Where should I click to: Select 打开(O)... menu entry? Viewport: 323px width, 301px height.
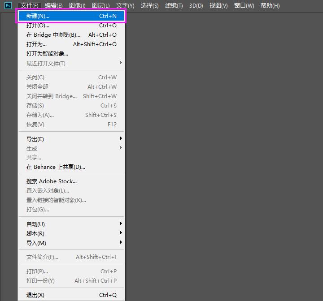[71, 25]
